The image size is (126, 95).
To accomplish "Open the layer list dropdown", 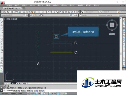I will [x=51, y=15].
